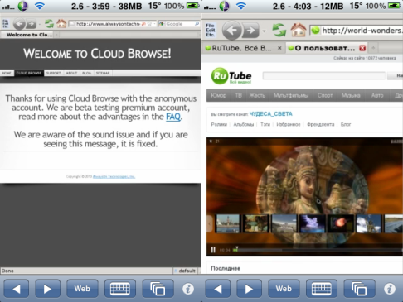Tap Web button under RuTube screen
Screen dimensions: 403x302
tap(284, 289)
